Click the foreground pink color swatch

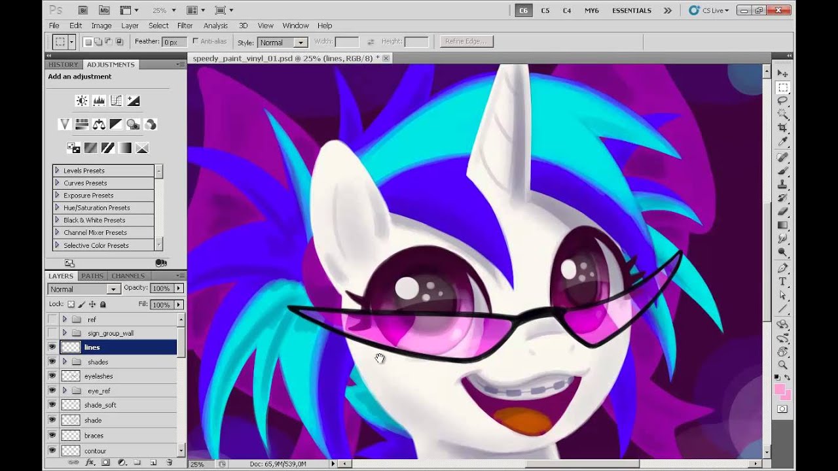click(x=779, y=389)
